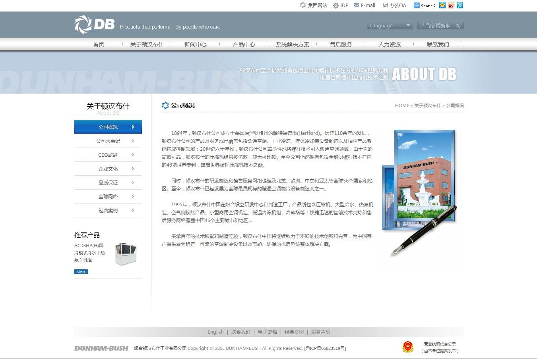Expand CEO致辞 sidebar chevron
The image size is (537, 359).
pos(133,155)
